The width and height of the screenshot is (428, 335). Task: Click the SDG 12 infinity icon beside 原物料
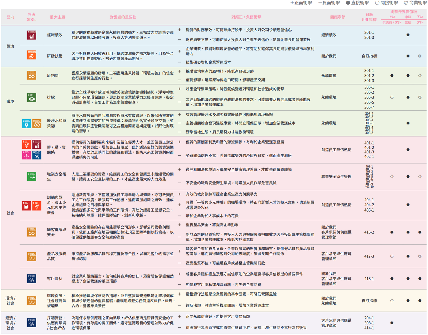[32, 75]
